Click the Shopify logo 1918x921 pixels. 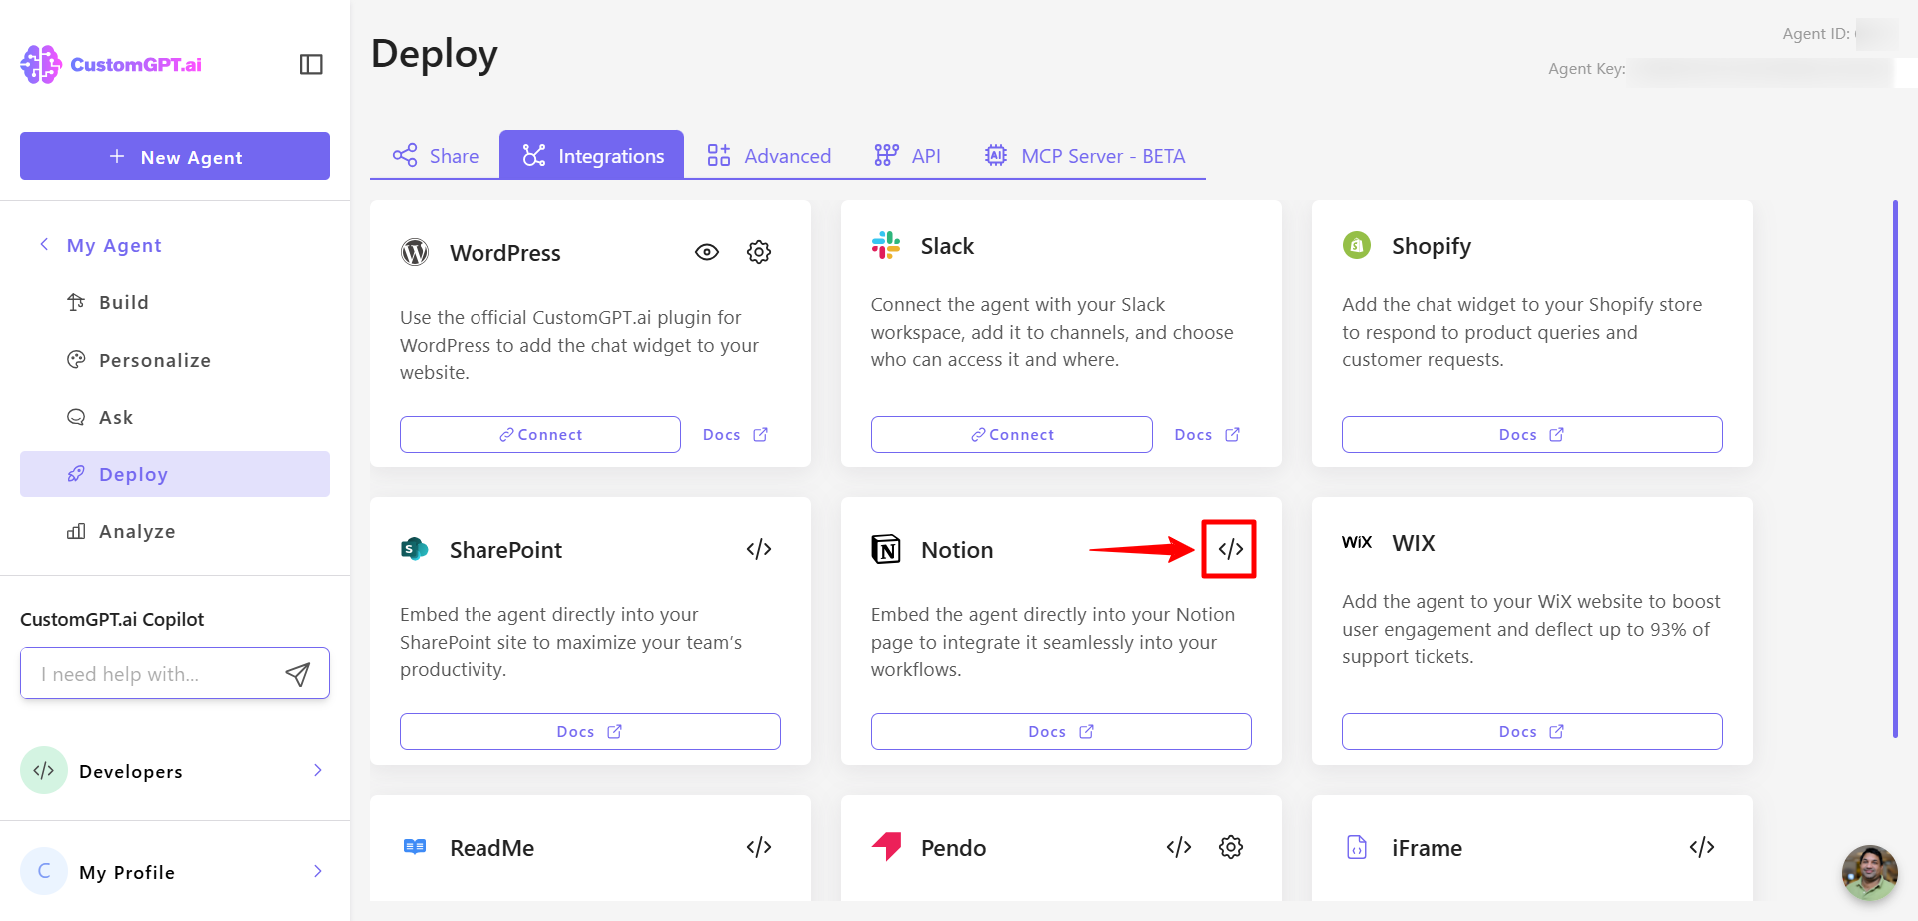(x=1357, y=245)
